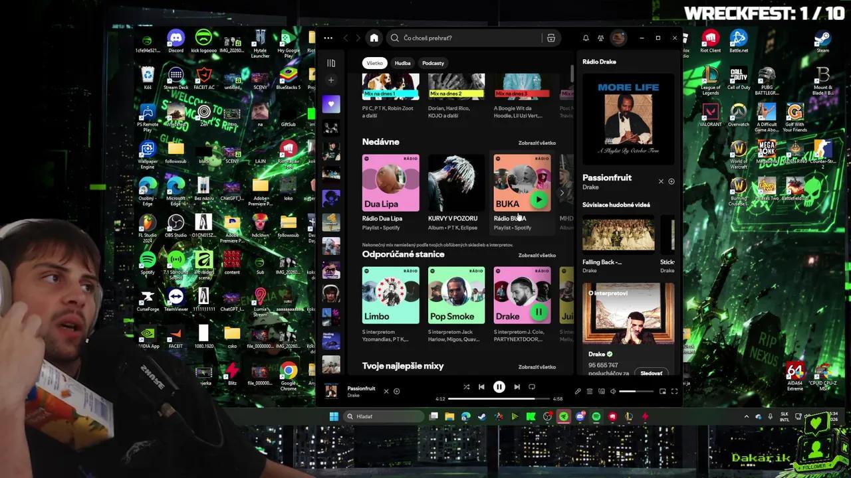Mute the Spotify volume
The image size is (851, 478).
(613, 392)
